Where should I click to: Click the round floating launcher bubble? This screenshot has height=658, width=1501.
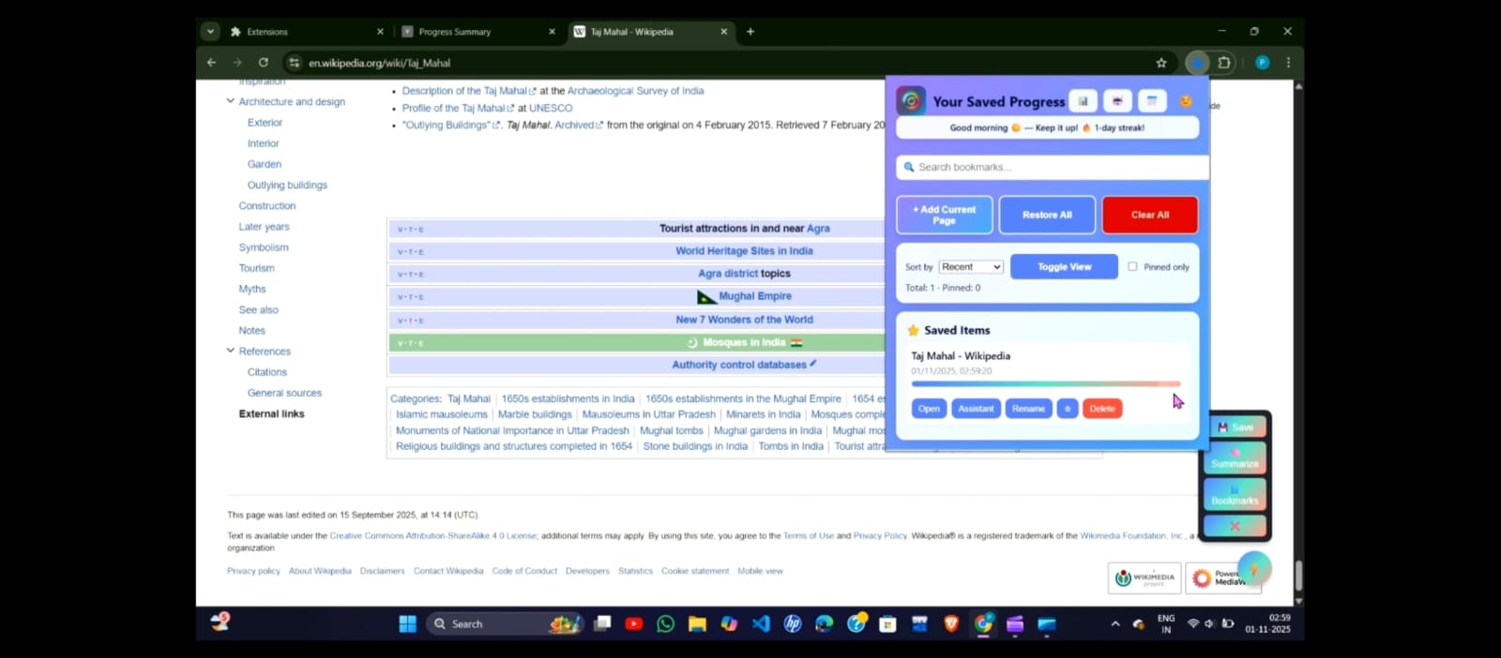coord(1254,569)
